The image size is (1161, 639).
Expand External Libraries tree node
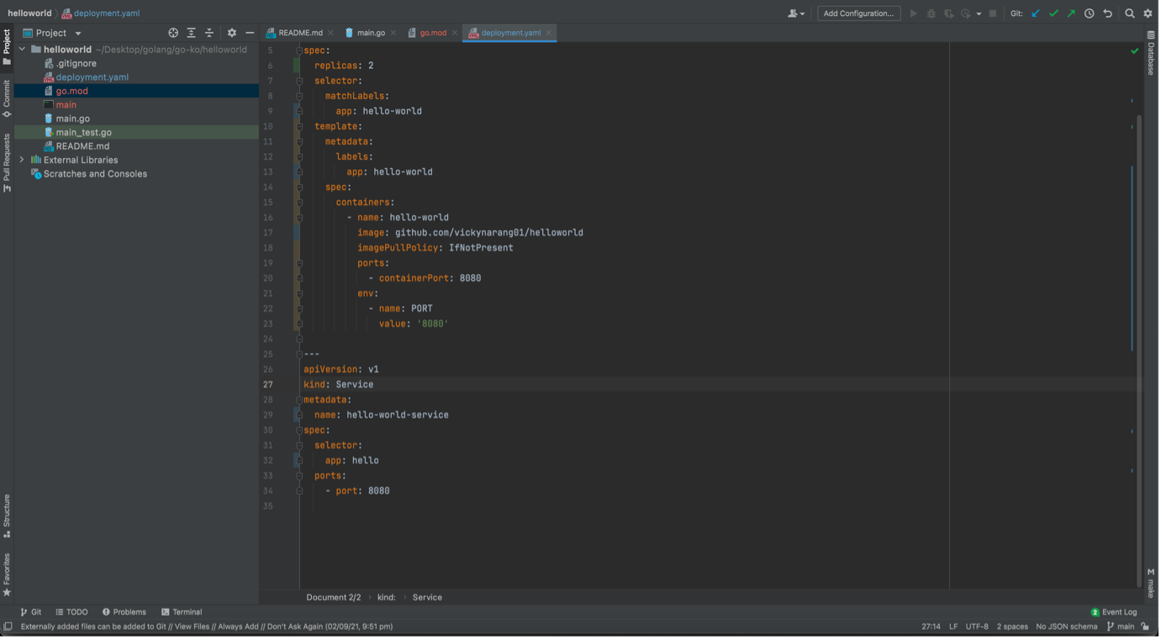tap(22, 160)
